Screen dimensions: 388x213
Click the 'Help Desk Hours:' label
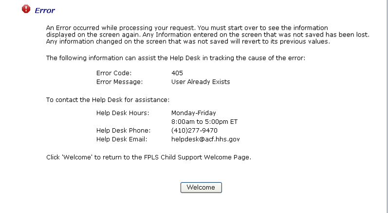pyautogui.click(x=123, y=113)
